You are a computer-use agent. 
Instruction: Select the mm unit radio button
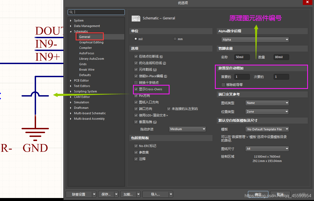coord(175,39)
